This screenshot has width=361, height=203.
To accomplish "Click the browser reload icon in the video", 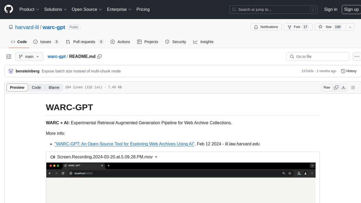I will (x=63, y=173).
